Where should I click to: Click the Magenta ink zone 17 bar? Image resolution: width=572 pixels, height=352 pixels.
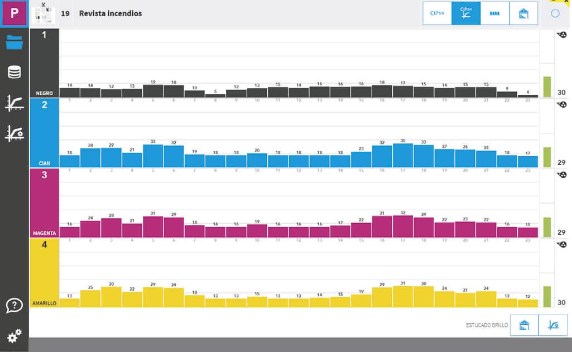pyautogui.click(x=403, y=226)
